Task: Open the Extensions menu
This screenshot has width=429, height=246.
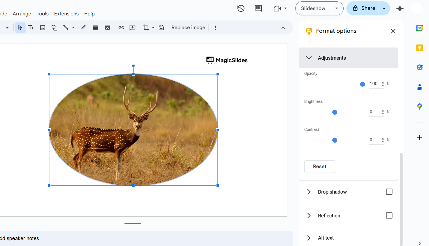Action: 66,14
